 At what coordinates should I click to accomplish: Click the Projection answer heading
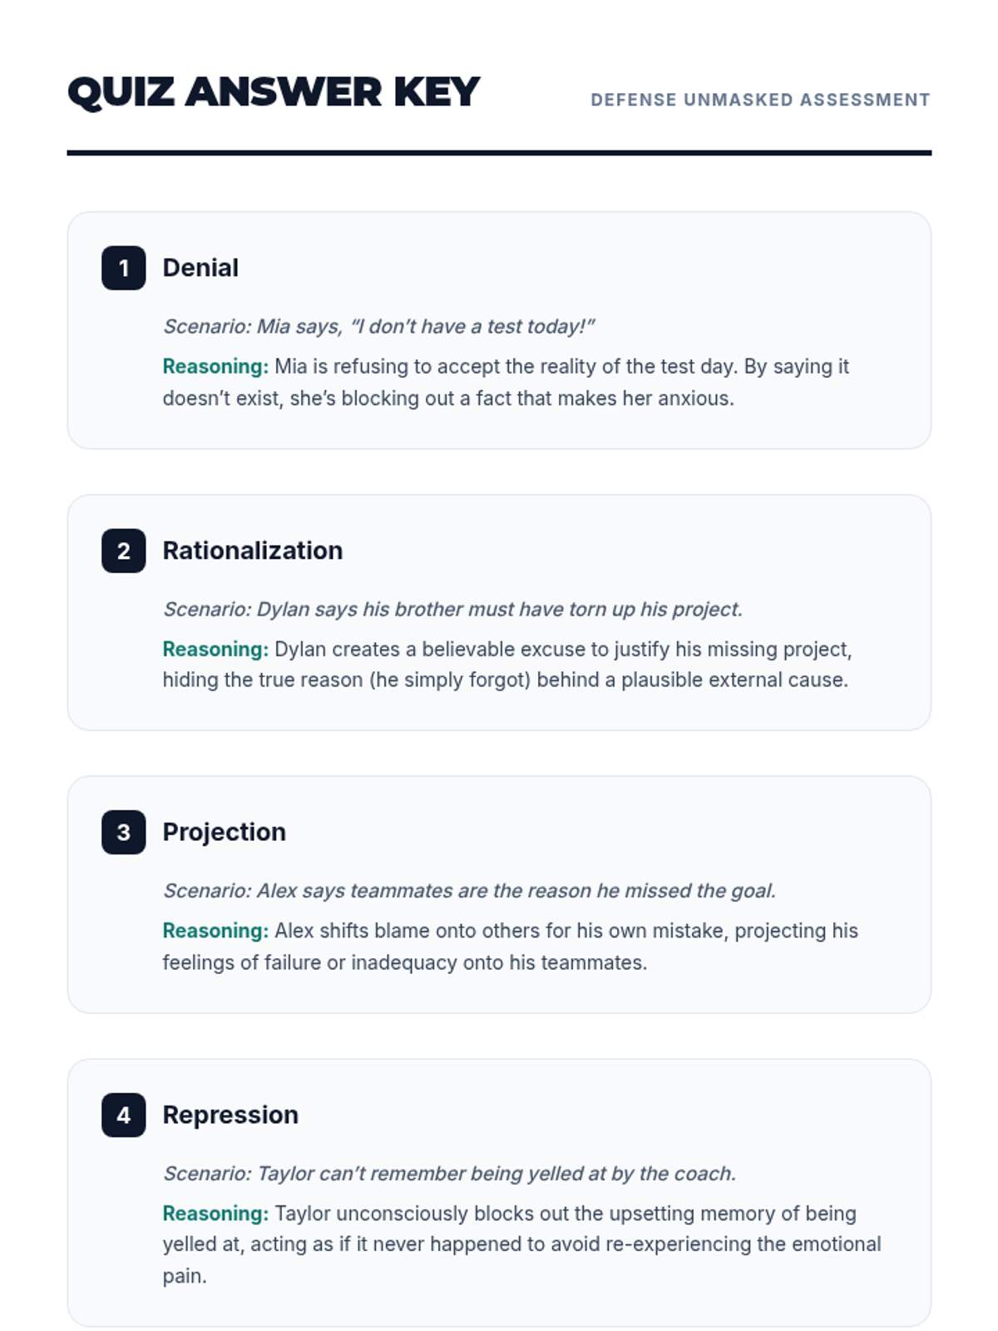tap(224, 832)
